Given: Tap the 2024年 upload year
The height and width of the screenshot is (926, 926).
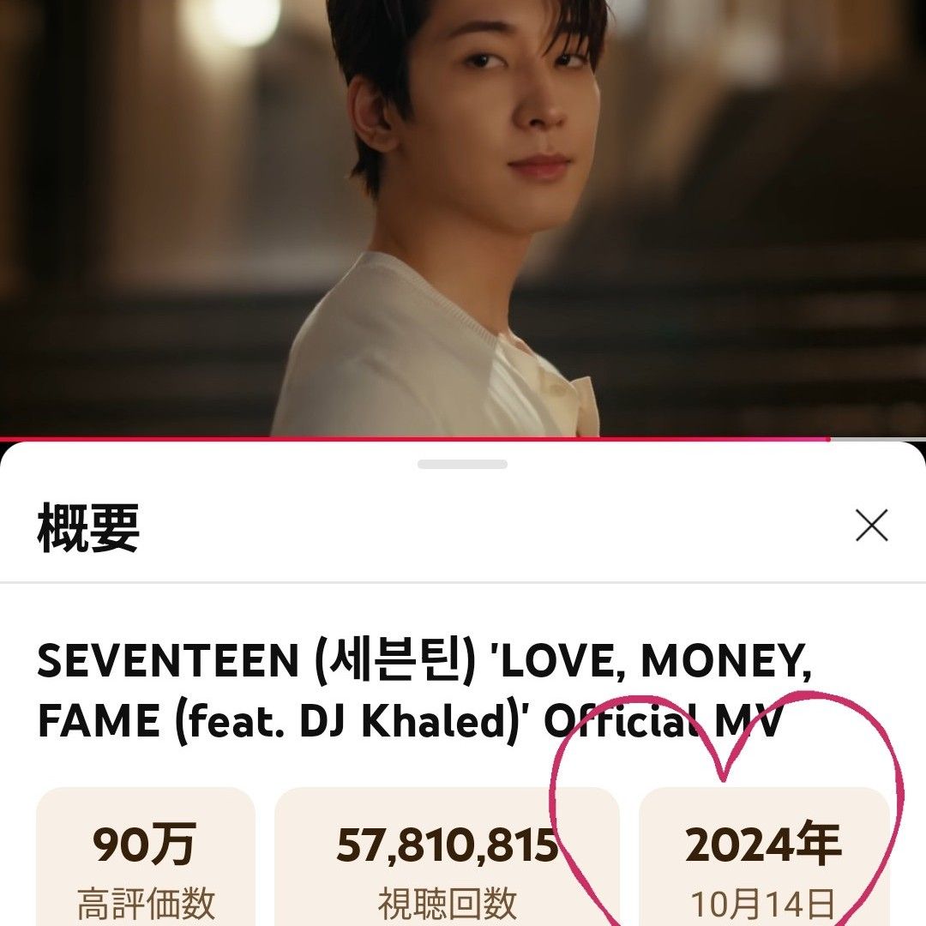Looking at the screenshot, I should coord(764,845).
